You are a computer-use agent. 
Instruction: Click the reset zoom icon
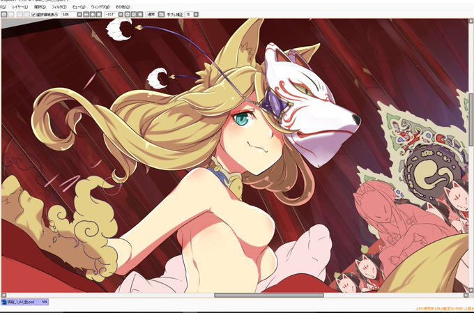(x=99, y=14)
